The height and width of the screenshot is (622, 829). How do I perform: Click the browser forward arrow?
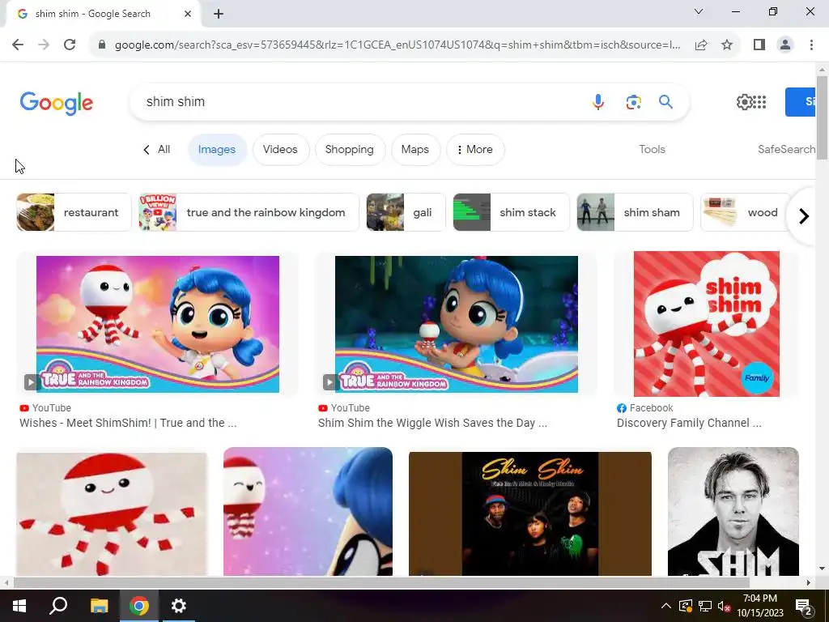click(x=44, y=45)
